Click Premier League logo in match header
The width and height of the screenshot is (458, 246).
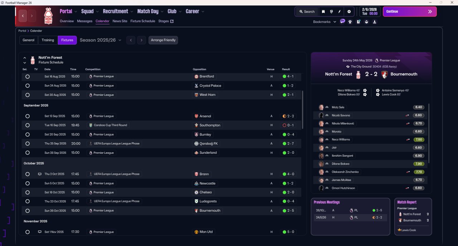pyautogui.click(x=376, y=60)
